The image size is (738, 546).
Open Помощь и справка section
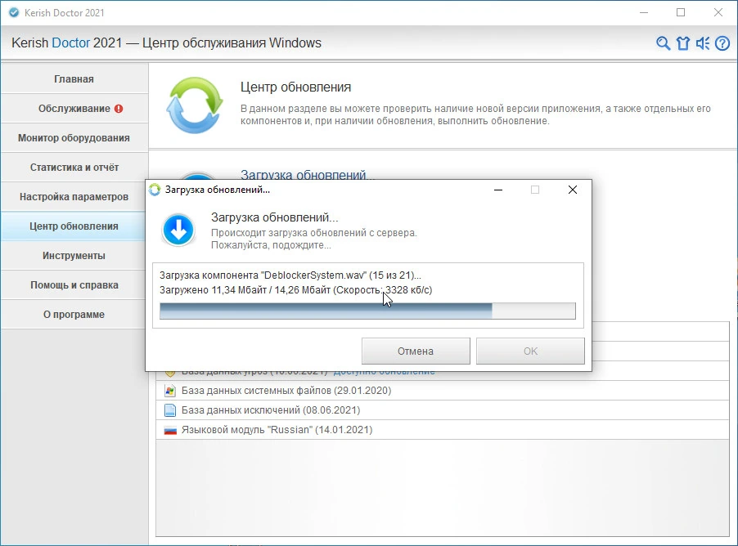point(74,285)
